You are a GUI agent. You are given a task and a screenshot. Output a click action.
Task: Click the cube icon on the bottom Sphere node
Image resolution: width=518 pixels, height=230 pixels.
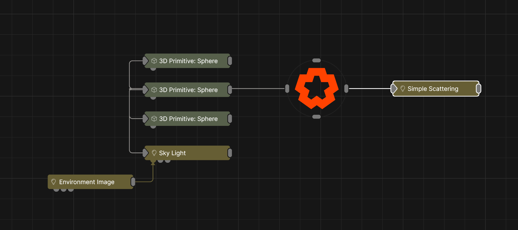(x=154, y=119)
